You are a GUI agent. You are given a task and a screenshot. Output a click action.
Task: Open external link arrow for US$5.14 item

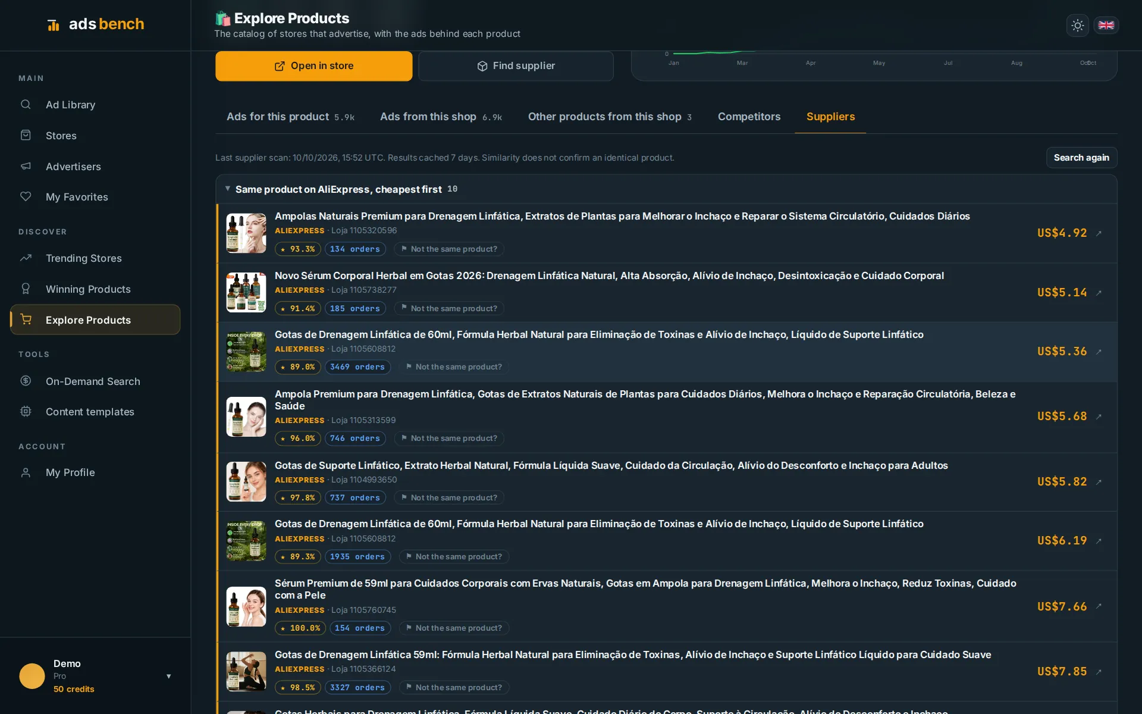[x=1099, y=293]
